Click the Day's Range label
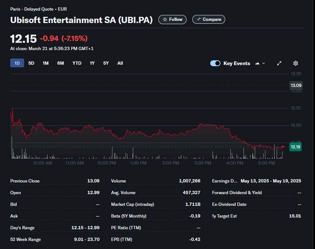Viewport: 315px width, 249px height. (22, 228)
